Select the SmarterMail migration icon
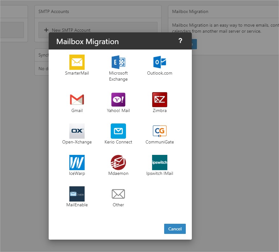 pos(77,62)
